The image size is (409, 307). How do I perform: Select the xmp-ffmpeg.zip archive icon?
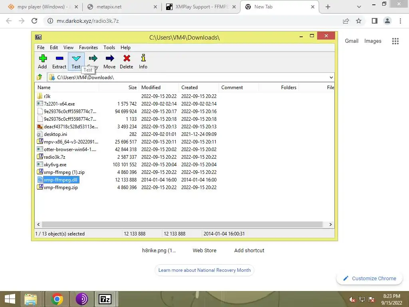point(40,187)
